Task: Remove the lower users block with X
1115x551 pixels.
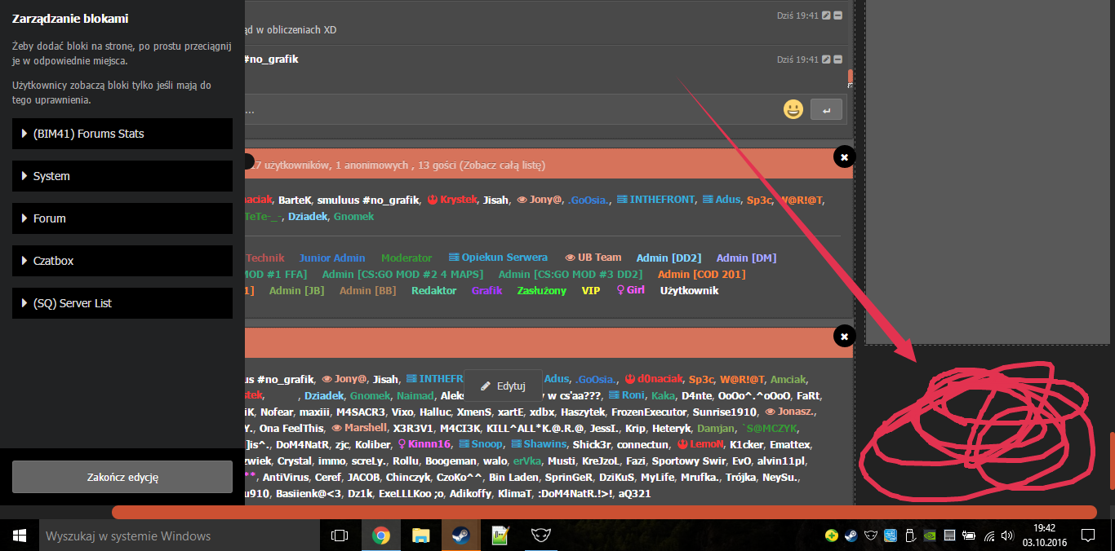Action: click(x=844, y=336)
